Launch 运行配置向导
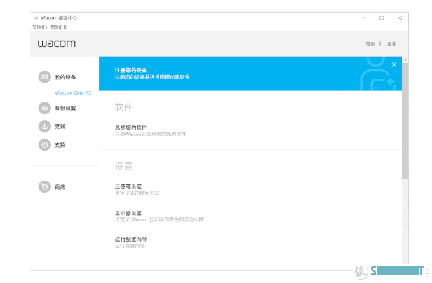 pyautogui.click(x=131, y=239)
